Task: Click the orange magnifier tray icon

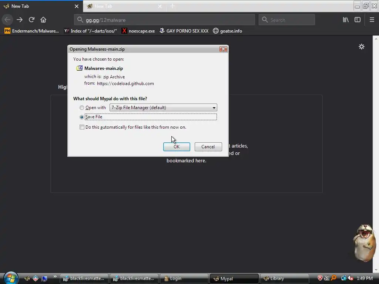Action: (334, 278)
